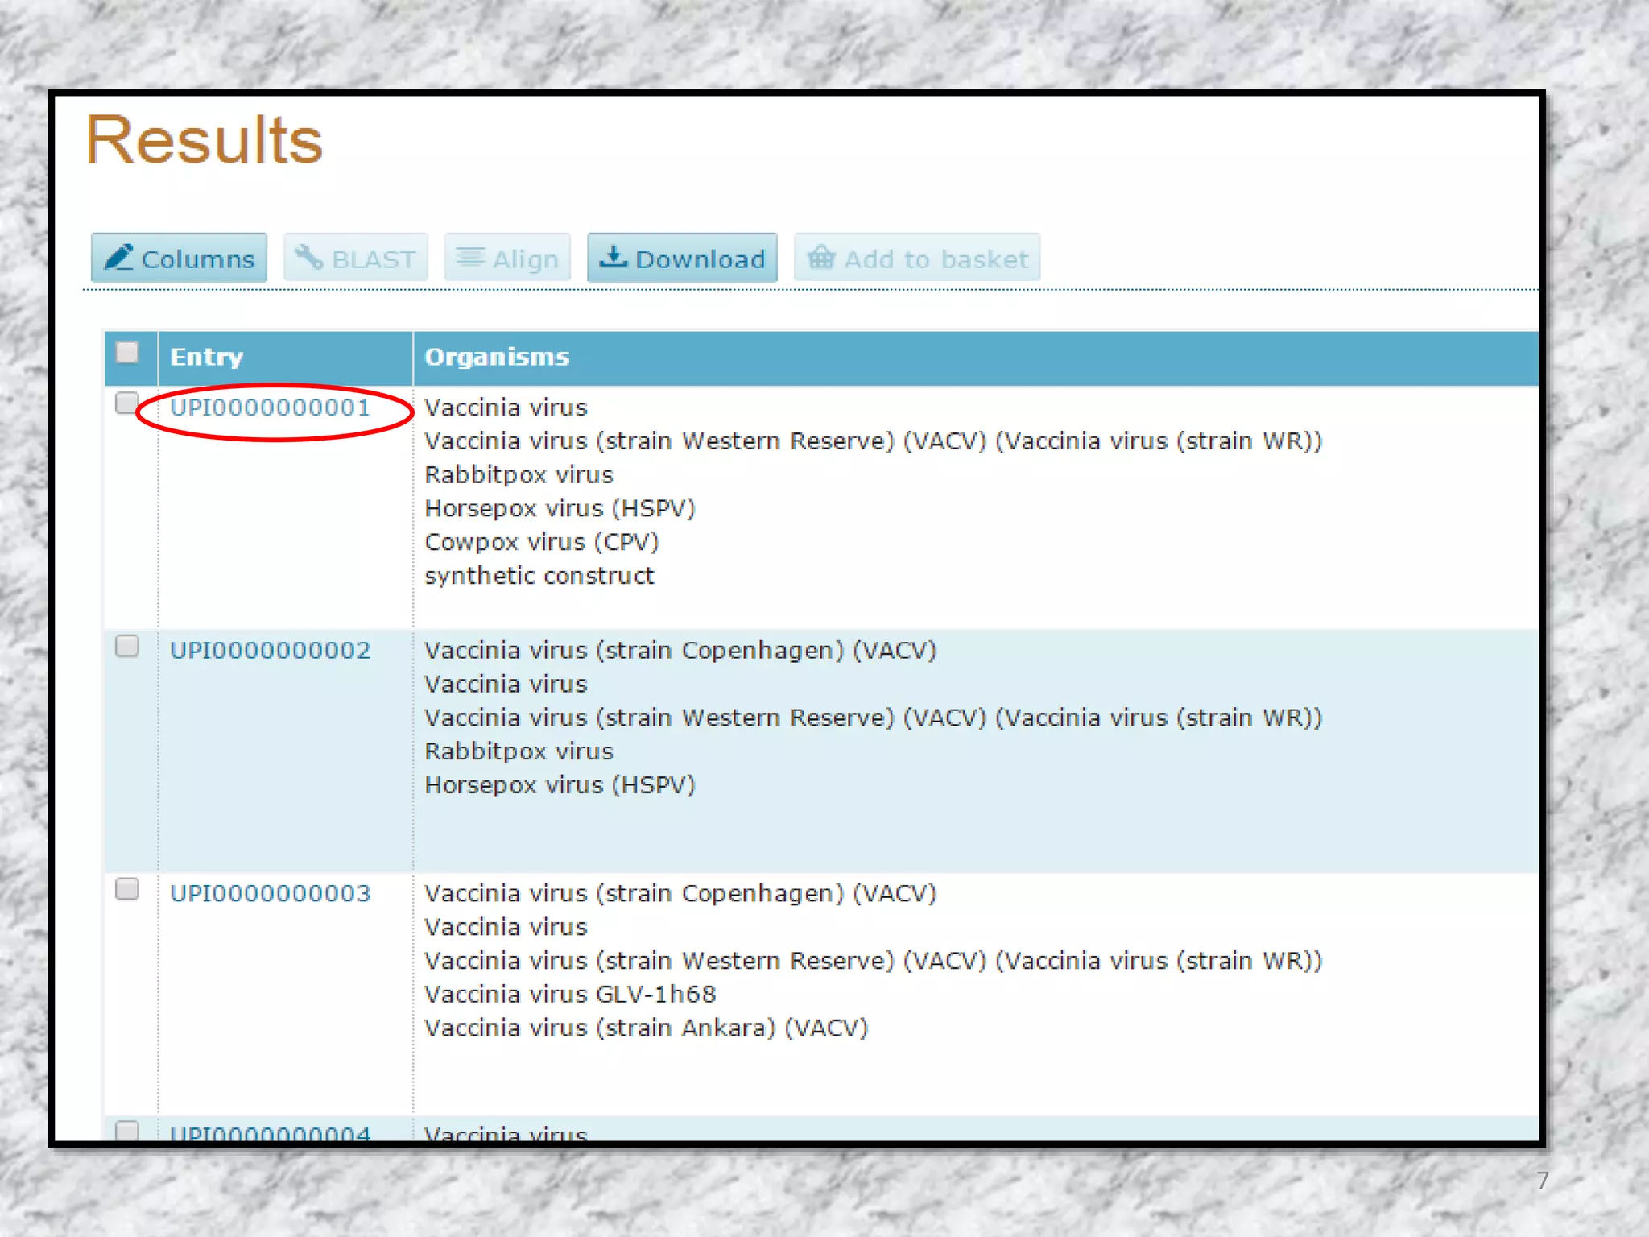Select the UPI0000000003 row checkbox
The width and height of the screenshot is (1649, 1237).
(127, 889)
